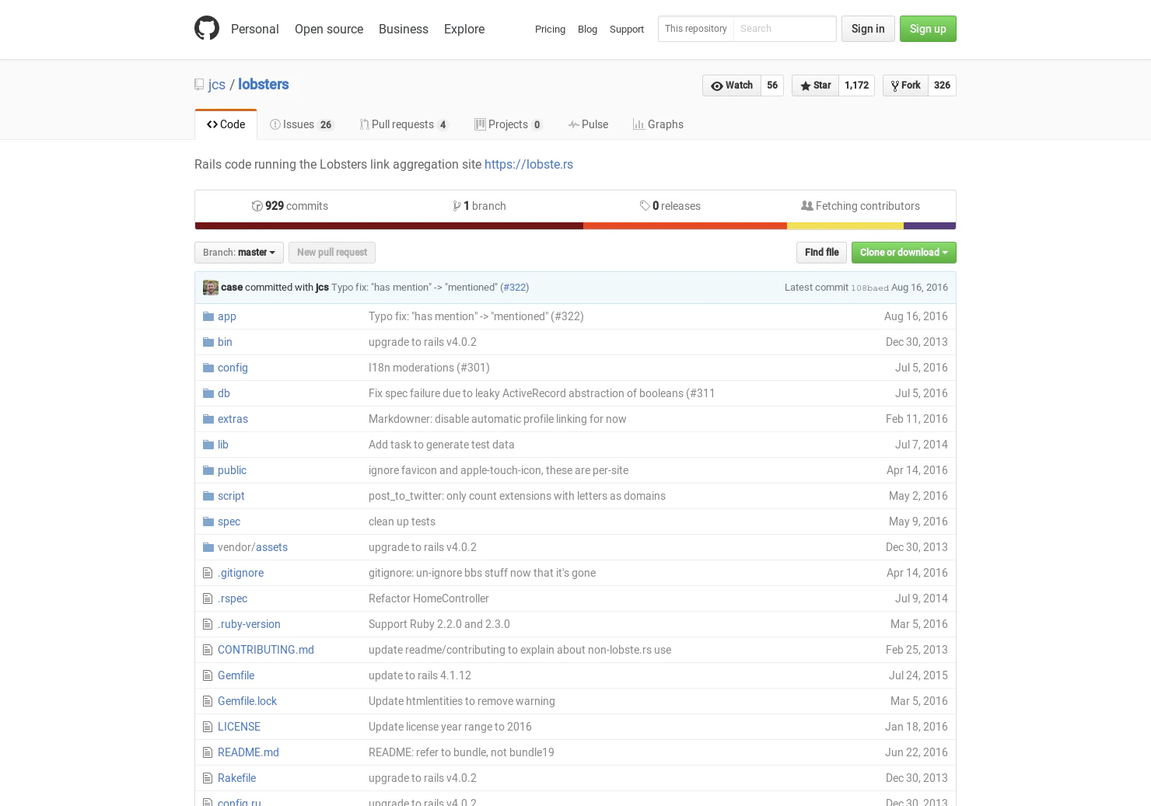Open the Pulse tab
1151x806 pixels.
588,124
